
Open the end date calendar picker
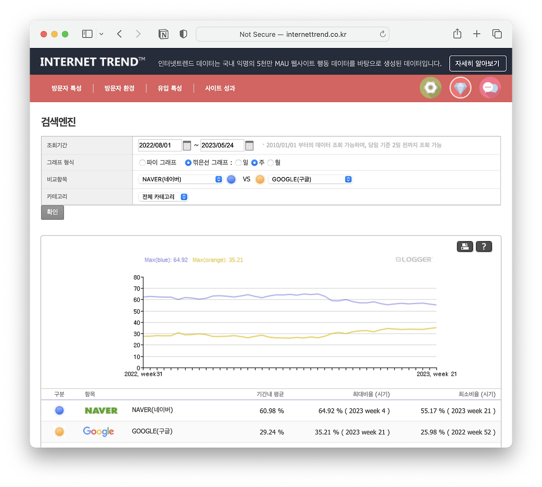pos(249,146)
